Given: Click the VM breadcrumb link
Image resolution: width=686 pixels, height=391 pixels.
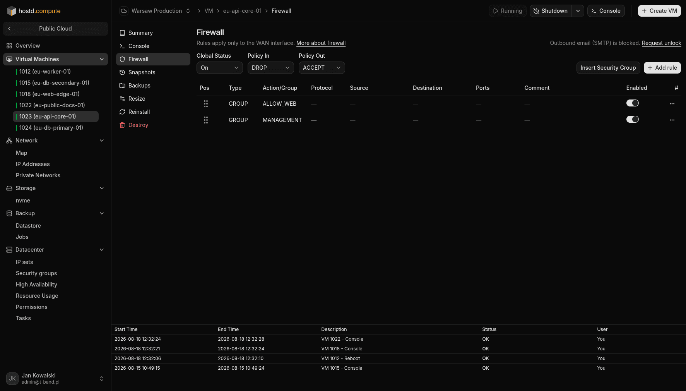Looking at the screenshot, I should [x=209, y=11].
